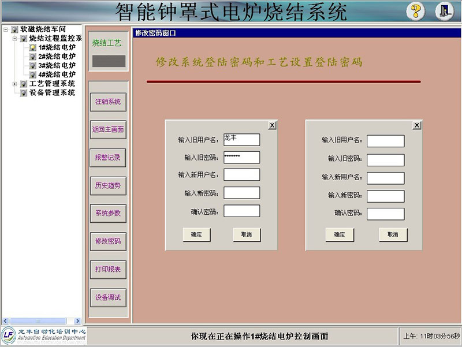This screenshot has width=462, height=347.
Task: Click the bulb icon beside 2#烧结电炉
Action: (x=33, y=57)
